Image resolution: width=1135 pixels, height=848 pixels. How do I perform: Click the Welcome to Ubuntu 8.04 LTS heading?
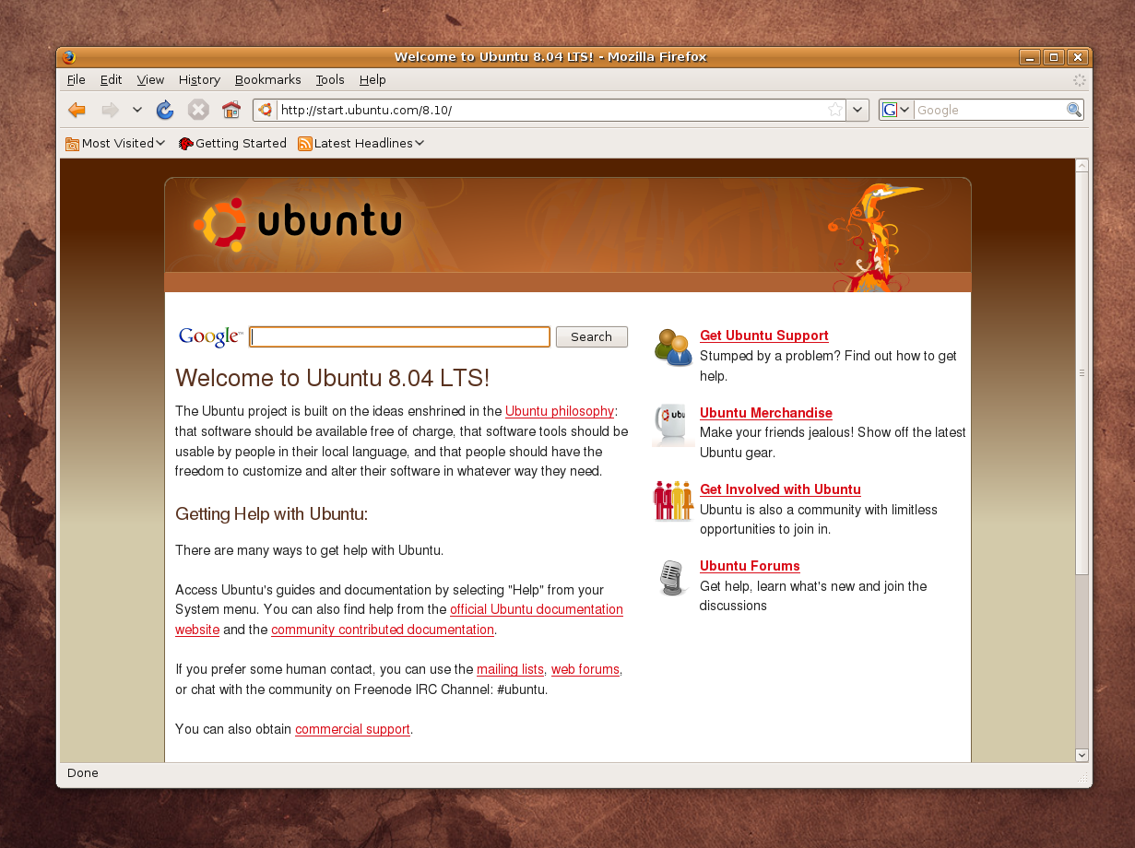point(332,378)
